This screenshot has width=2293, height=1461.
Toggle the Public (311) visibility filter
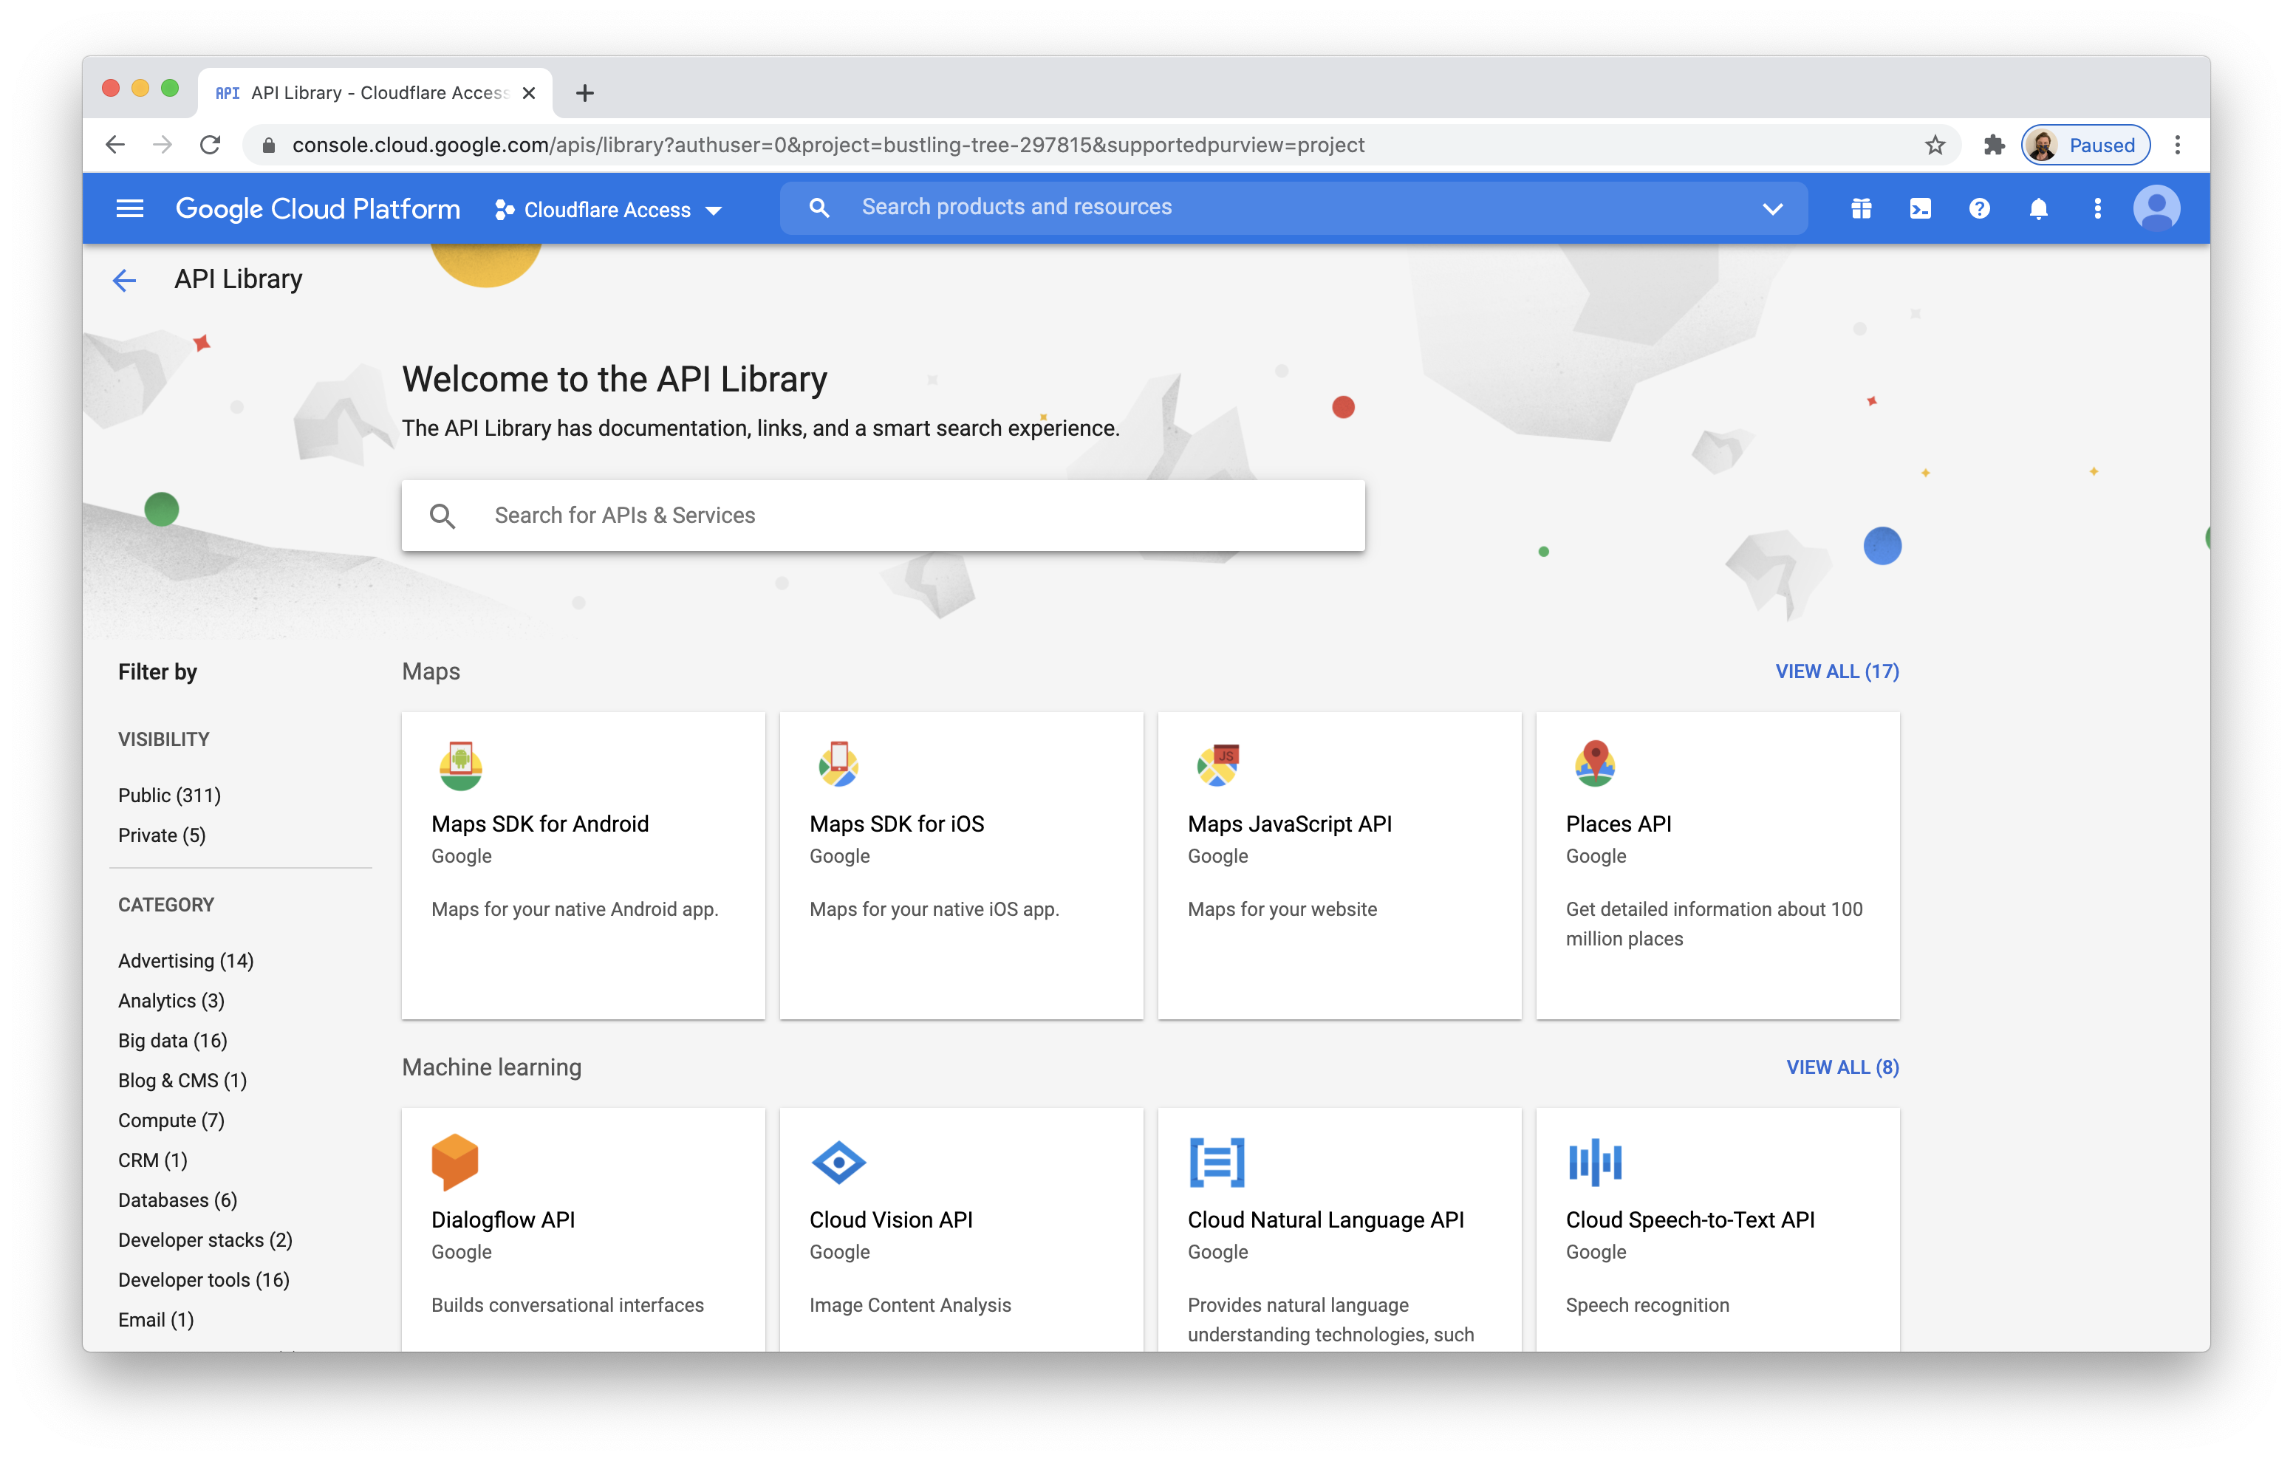click(169, 794)
